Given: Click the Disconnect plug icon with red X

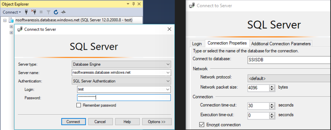Looking at the screenshot, I should 34,12.
